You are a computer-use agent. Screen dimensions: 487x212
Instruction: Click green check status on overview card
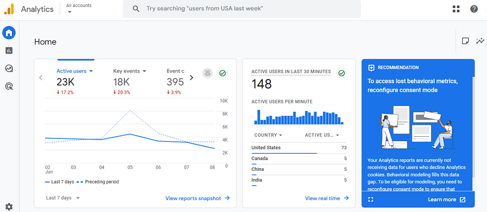click(222, 73)
